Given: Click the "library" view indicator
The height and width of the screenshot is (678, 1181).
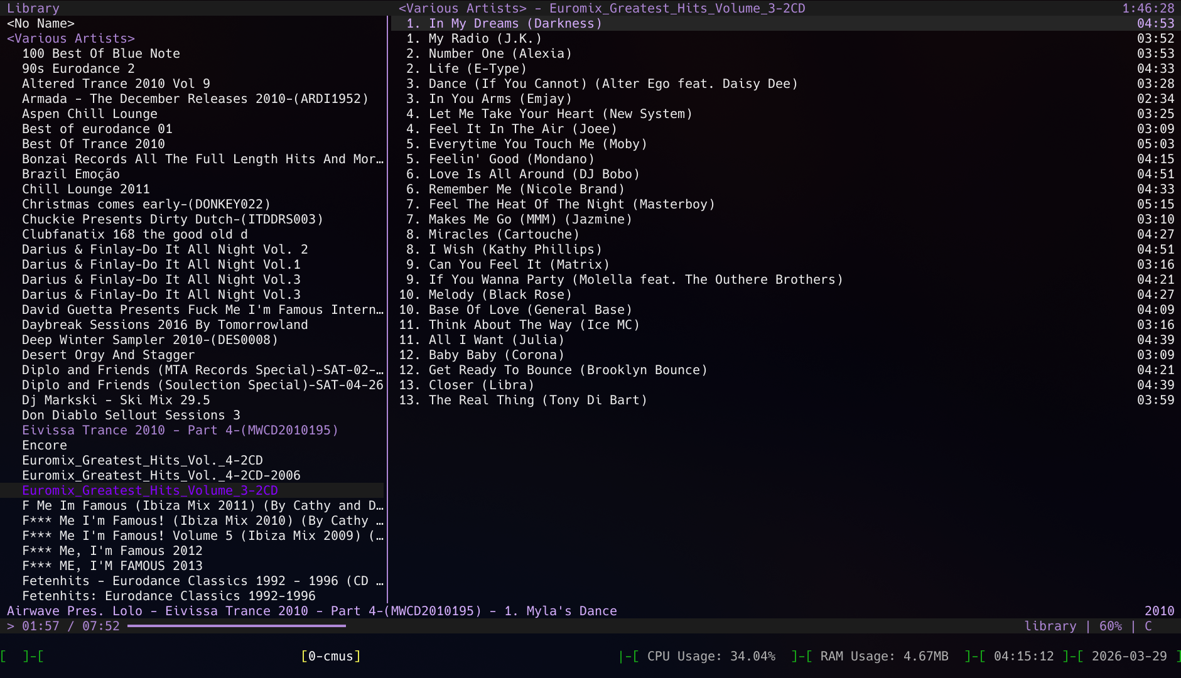Looking at the screenshot, I should click(1051, 626).
